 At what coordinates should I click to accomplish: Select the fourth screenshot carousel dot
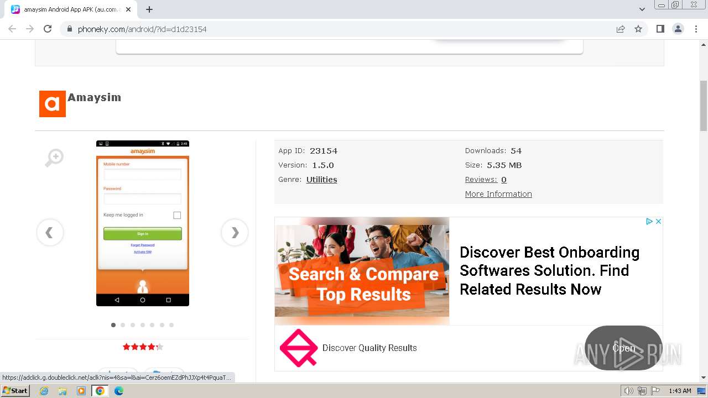143,325
